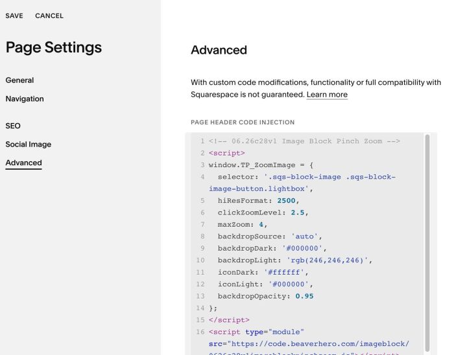
Task: Click the Page Settings heading
Action: [x=54, y=47]
